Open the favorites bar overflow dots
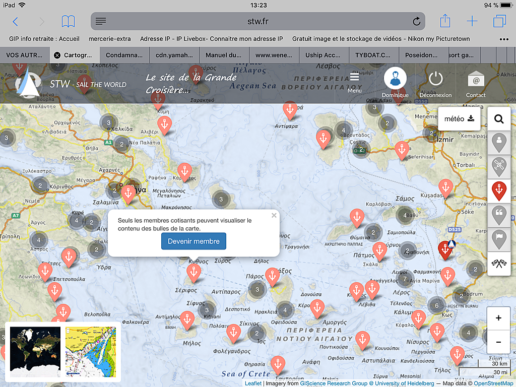Image resolution: width=516 pixels, height=387 pixels. click(504, 39)
